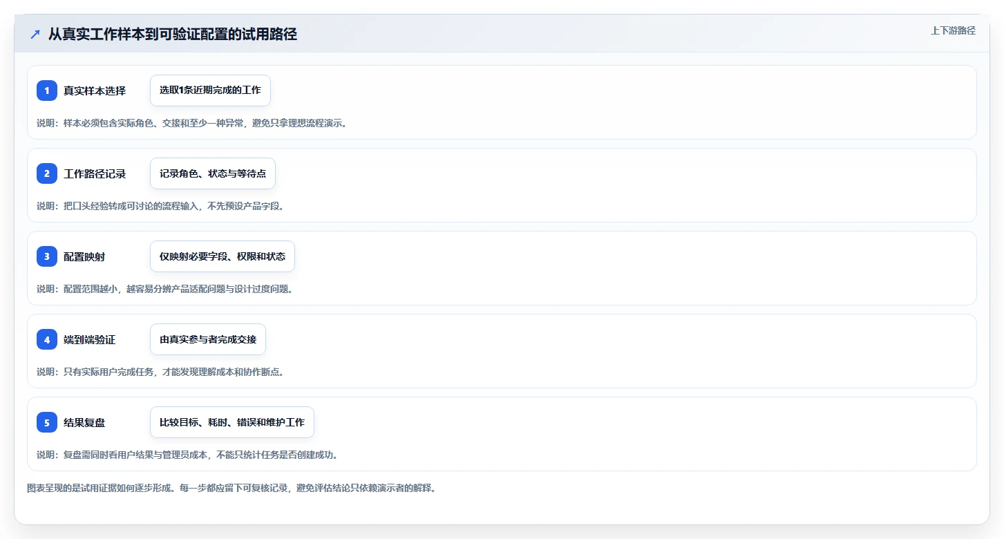Click the note starting 说明：只有实际用户完成任务
The image size is (1004, 539).
(160, 372)
